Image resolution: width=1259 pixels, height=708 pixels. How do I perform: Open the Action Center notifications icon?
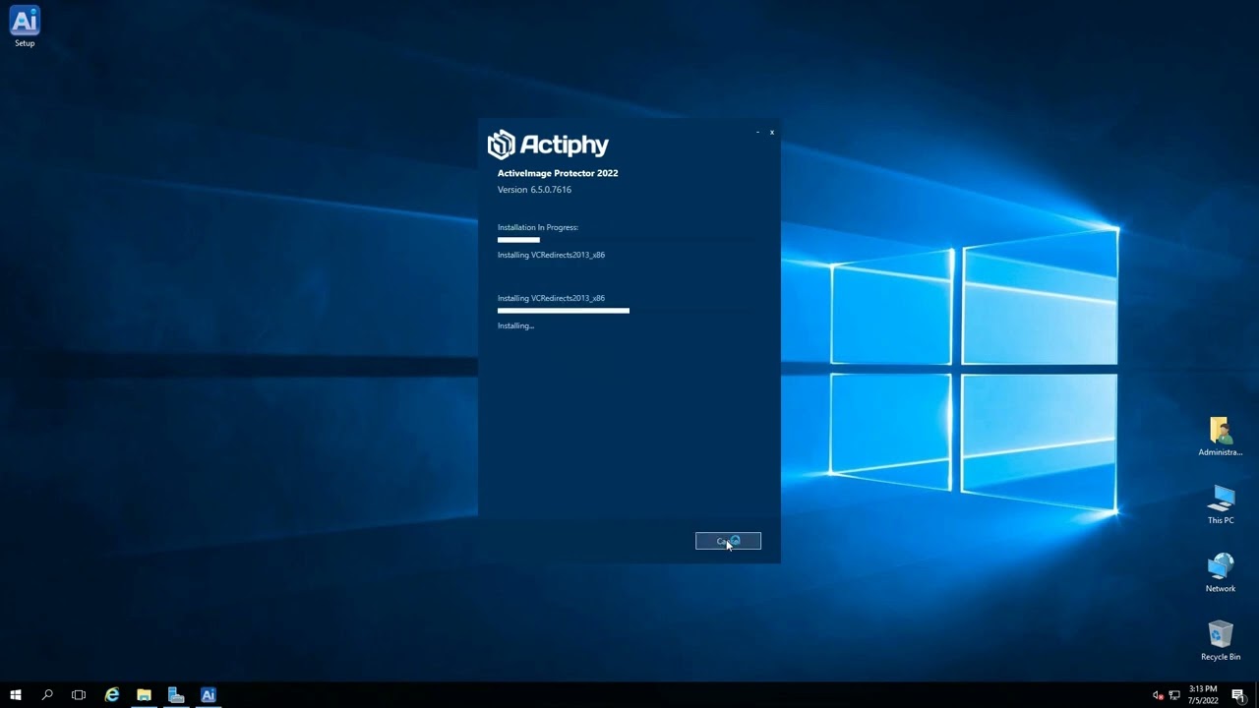pyautogui.click(x=1238, y=695)
